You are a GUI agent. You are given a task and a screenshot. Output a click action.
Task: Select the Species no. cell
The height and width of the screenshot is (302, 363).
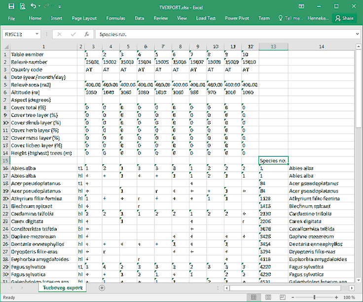pos(273,160)
